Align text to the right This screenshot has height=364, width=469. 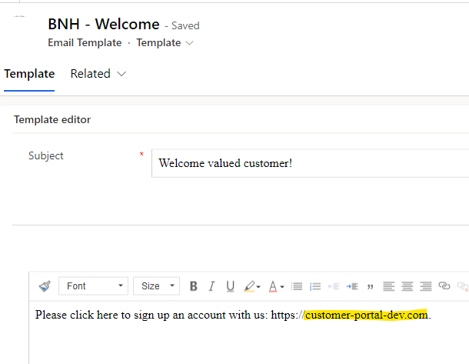[426, 286]
